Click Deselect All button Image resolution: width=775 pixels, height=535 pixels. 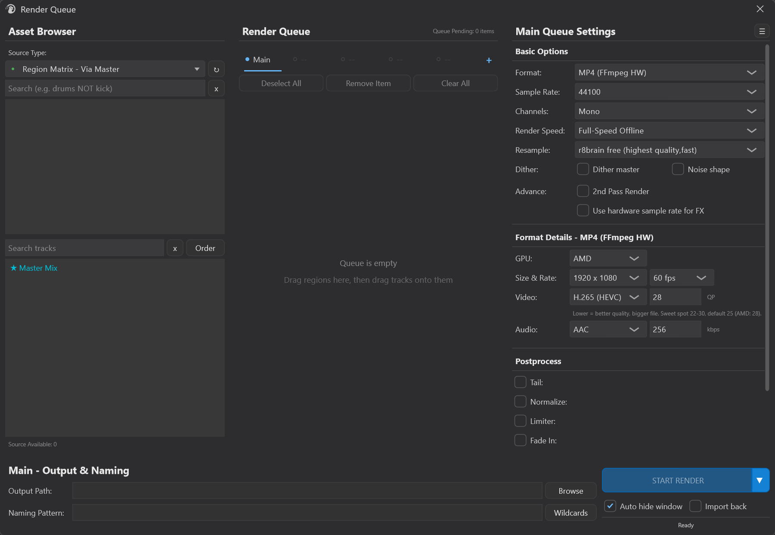tap(281, 83)
